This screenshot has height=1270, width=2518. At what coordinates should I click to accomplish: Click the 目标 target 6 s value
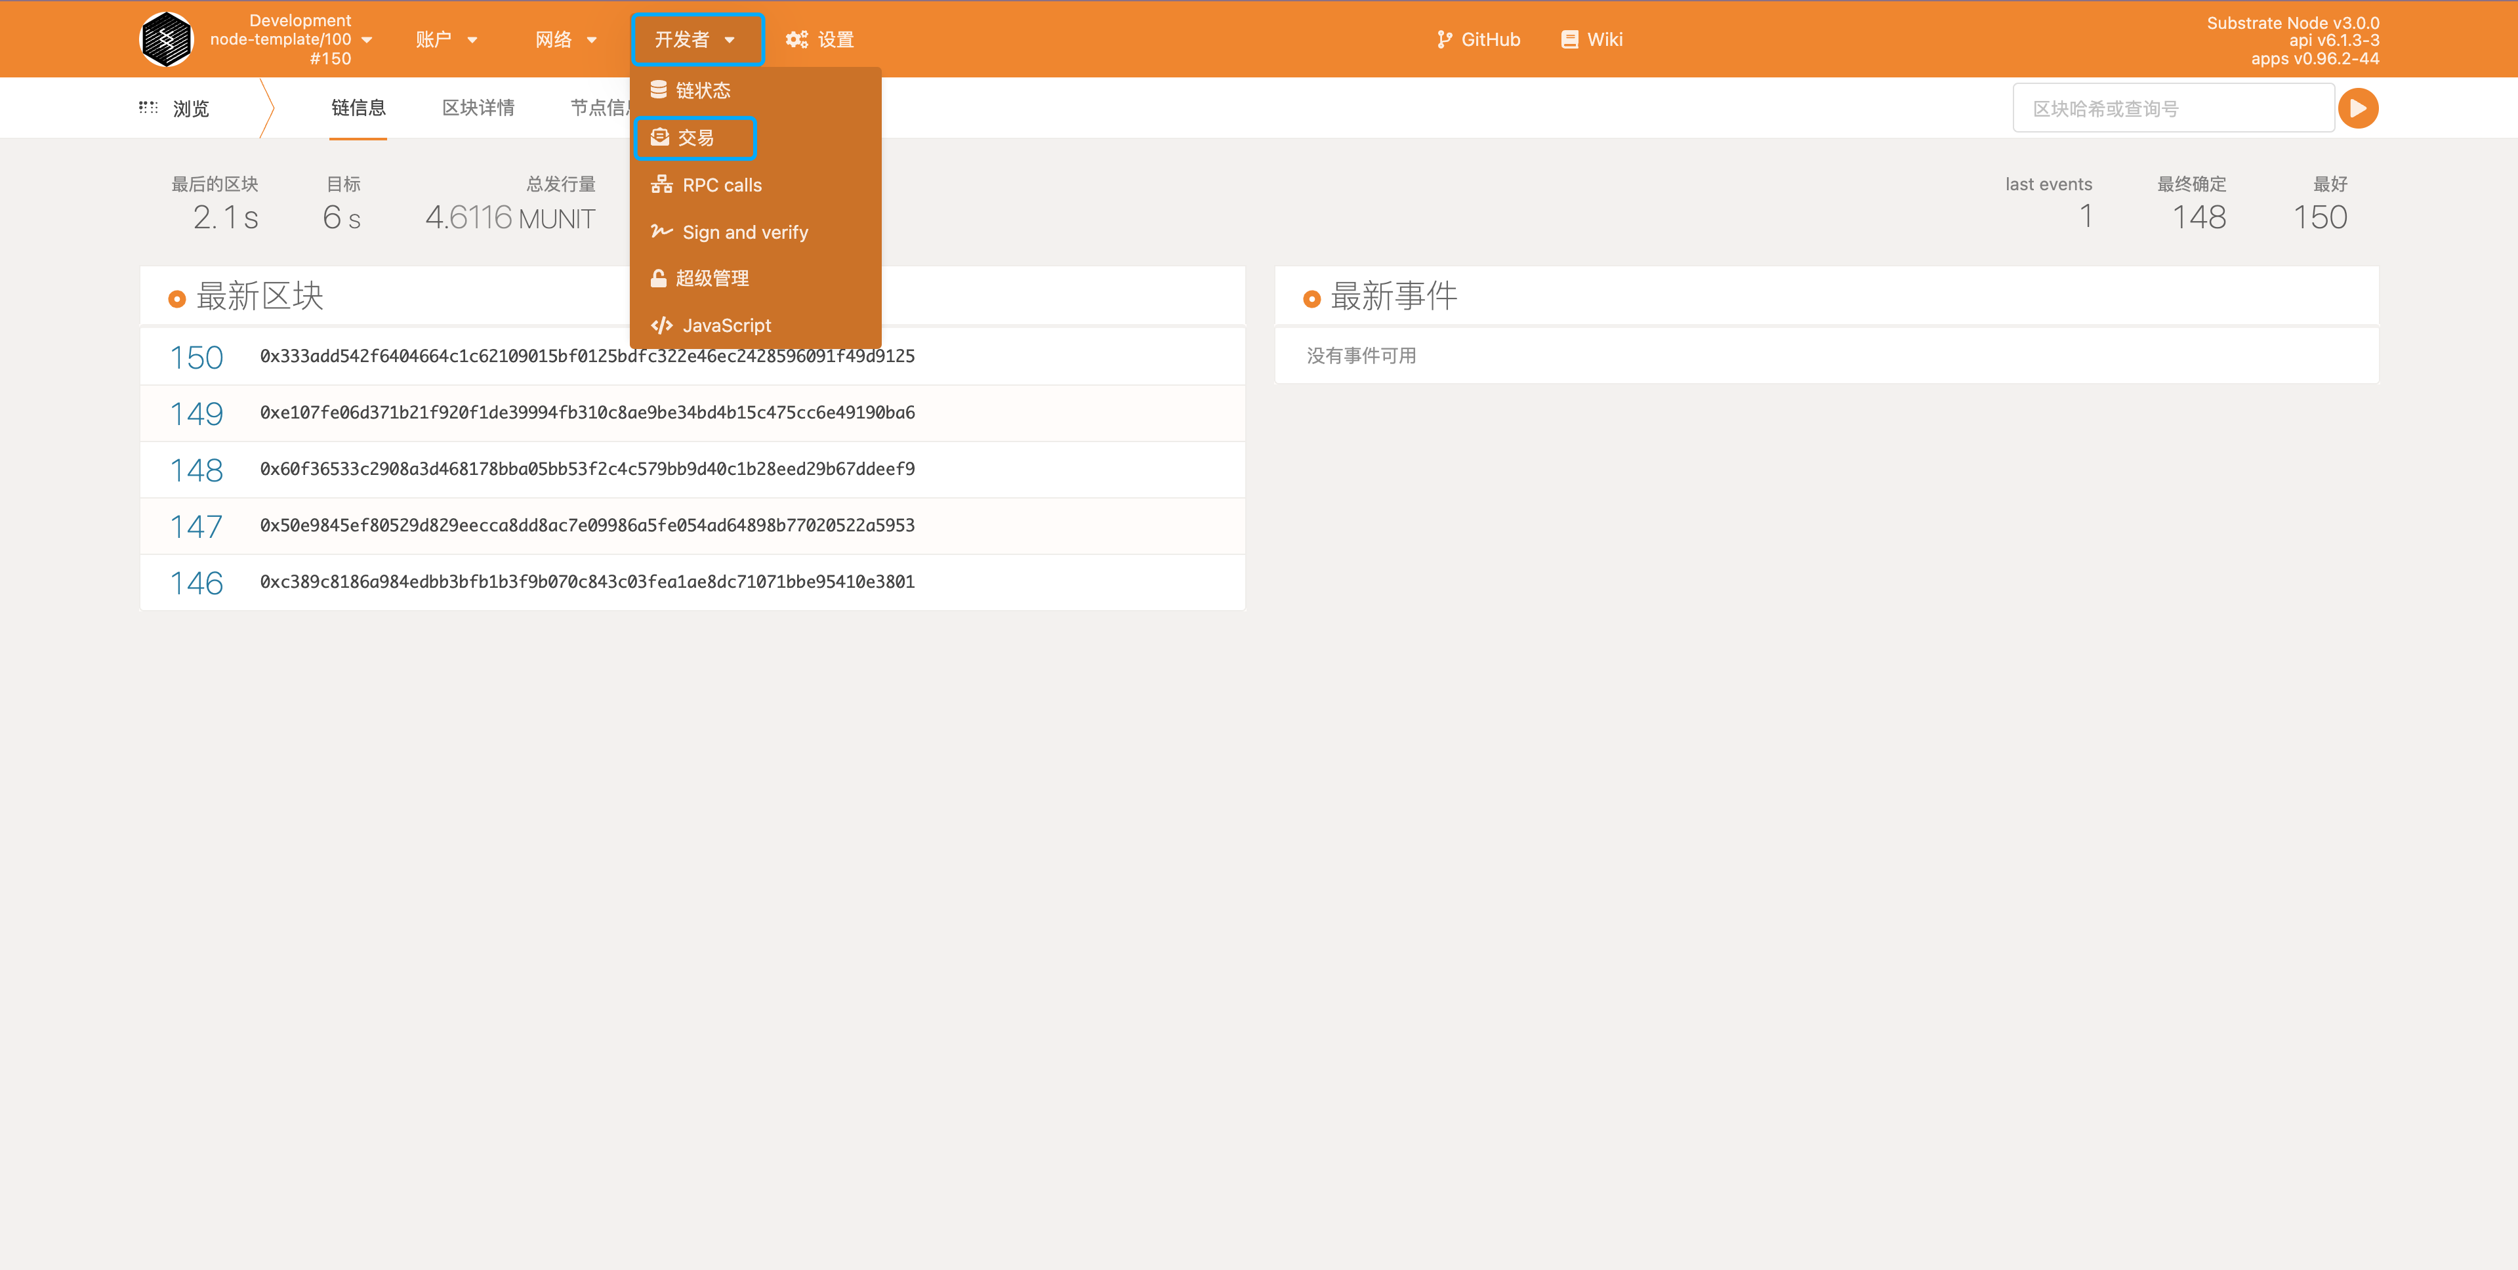(x=341, y=217)
